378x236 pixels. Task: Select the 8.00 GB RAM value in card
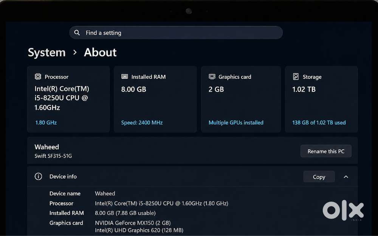pyautogui.click(x=134, y=89)
